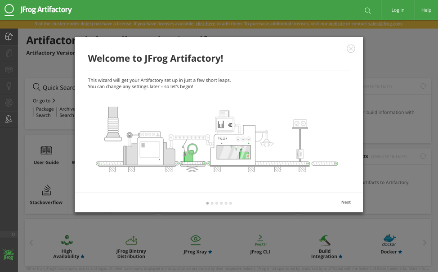Open the Admin user icon in sidebar
This screenshot has width=438, height=272.
coord(9,119)
